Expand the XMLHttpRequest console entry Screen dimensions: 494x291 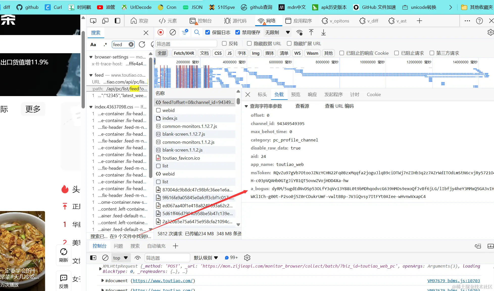(100, 269)
